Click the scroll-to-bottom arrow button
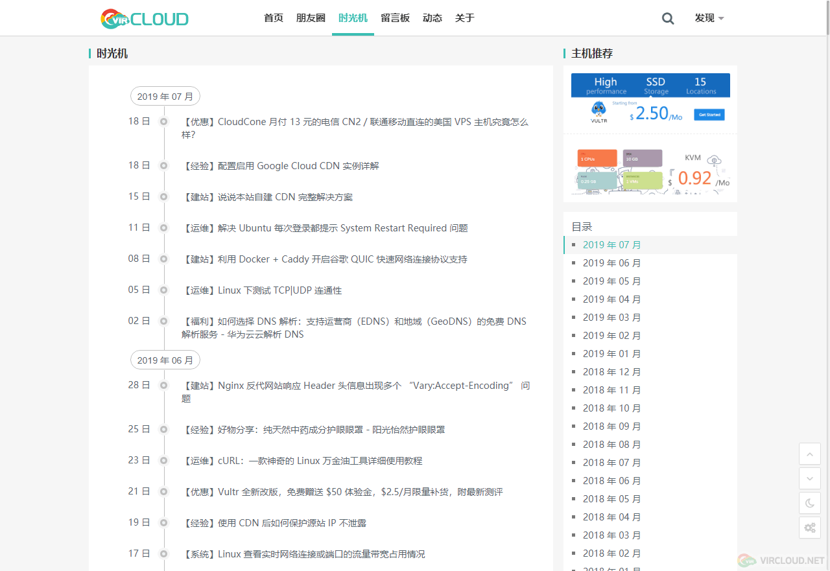Image resolution: width=830 pixels, height=571 pixels. [810, 478]
